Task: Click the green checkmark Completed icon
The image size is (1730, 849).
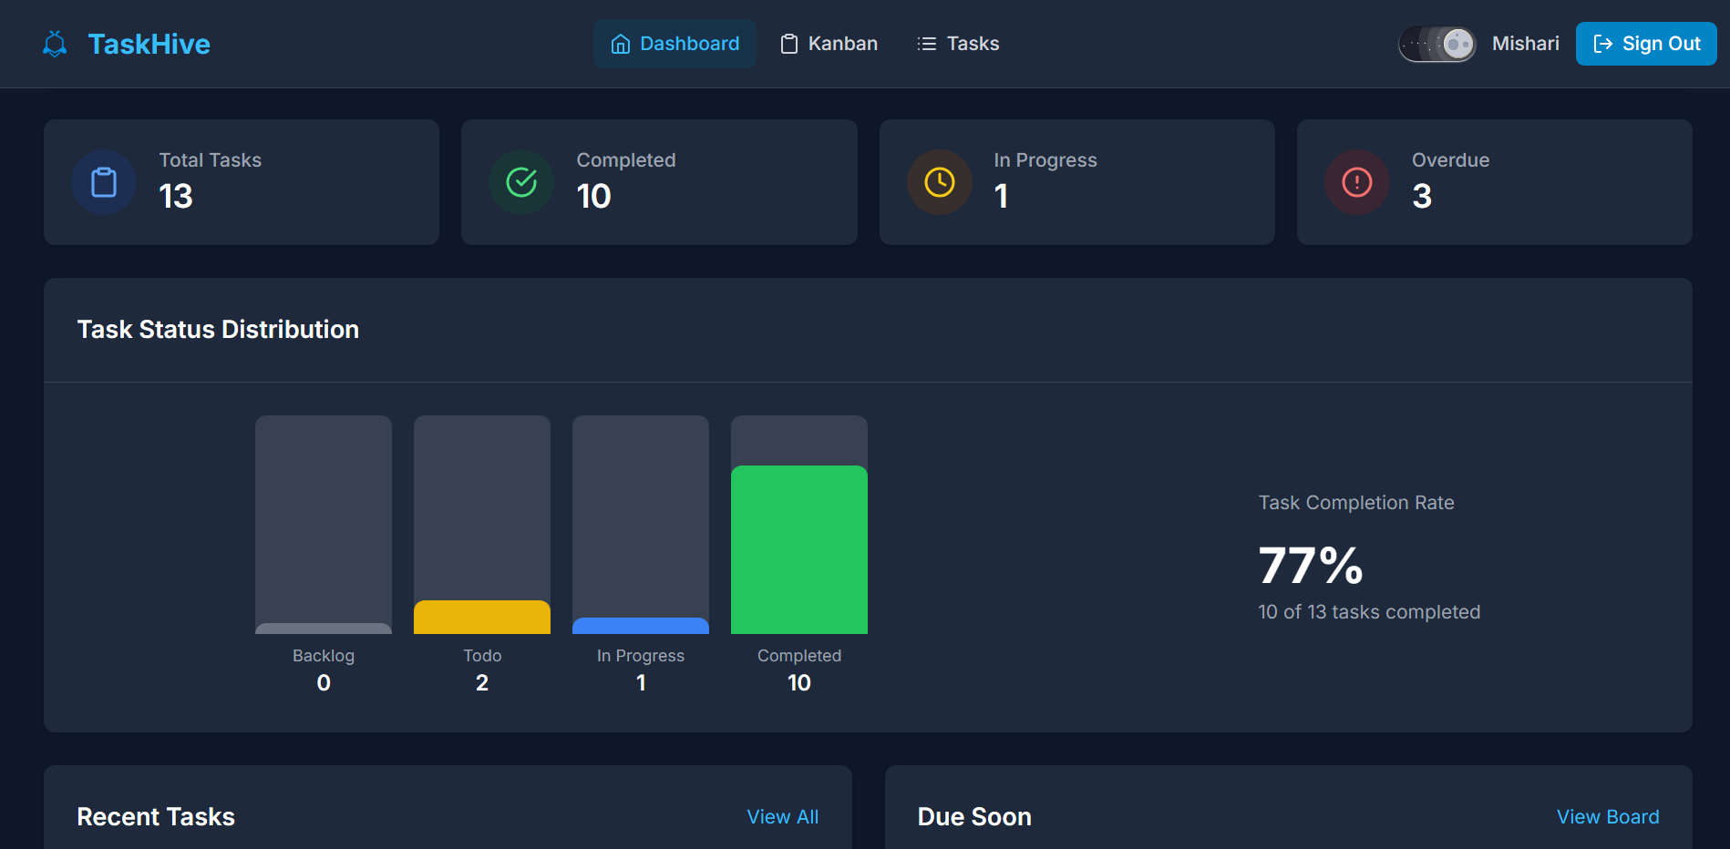Action: [x=521, y=182]
